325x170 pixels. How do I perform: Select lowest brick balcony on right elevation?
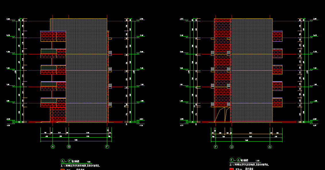277,103
